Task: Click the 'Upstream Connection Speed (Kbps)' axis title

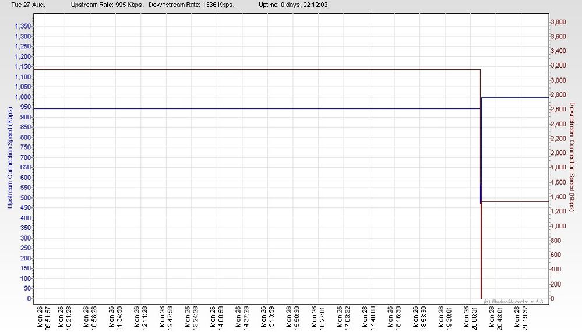Action: [x=10, y=158]
